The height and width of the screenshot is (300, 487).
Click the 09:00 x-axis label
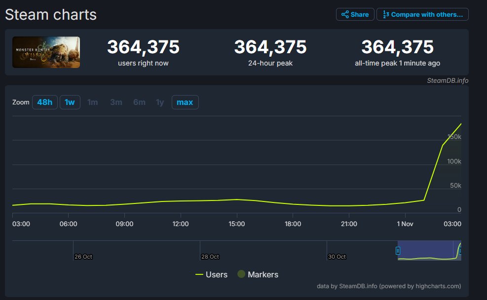pos(124,224)
